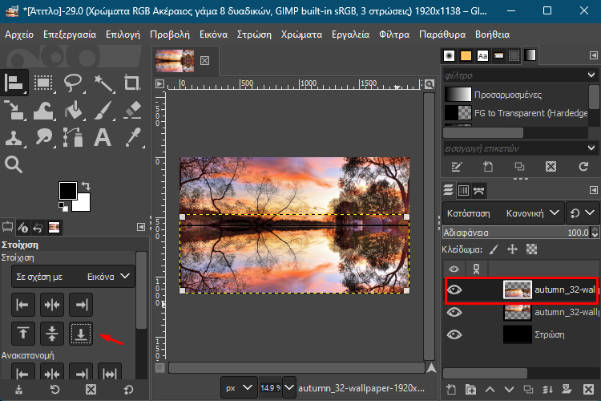This screenshot has height=401, width=601.
Task: Select the Color Picker tool
Action: point(132,137)
